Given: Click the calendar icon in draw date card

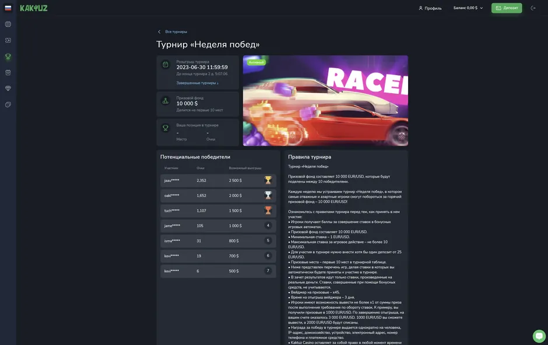Looking at the screenshot, I should (166, 64).
